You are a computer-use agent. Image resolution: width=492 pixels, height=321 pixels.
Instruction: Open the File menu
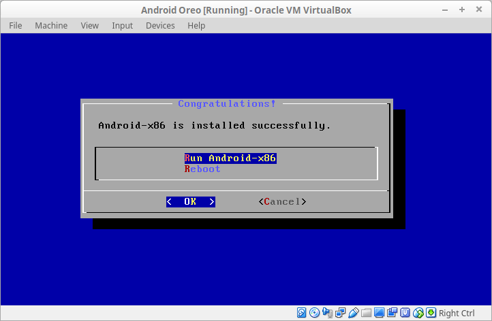pyautogui.click(x=16, y=25)
